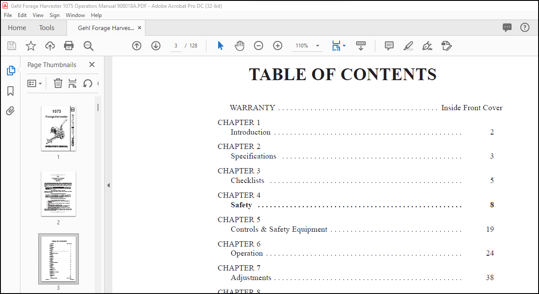Open the read mode keyboard-style toolbar icon

click(x=361, y=46)
